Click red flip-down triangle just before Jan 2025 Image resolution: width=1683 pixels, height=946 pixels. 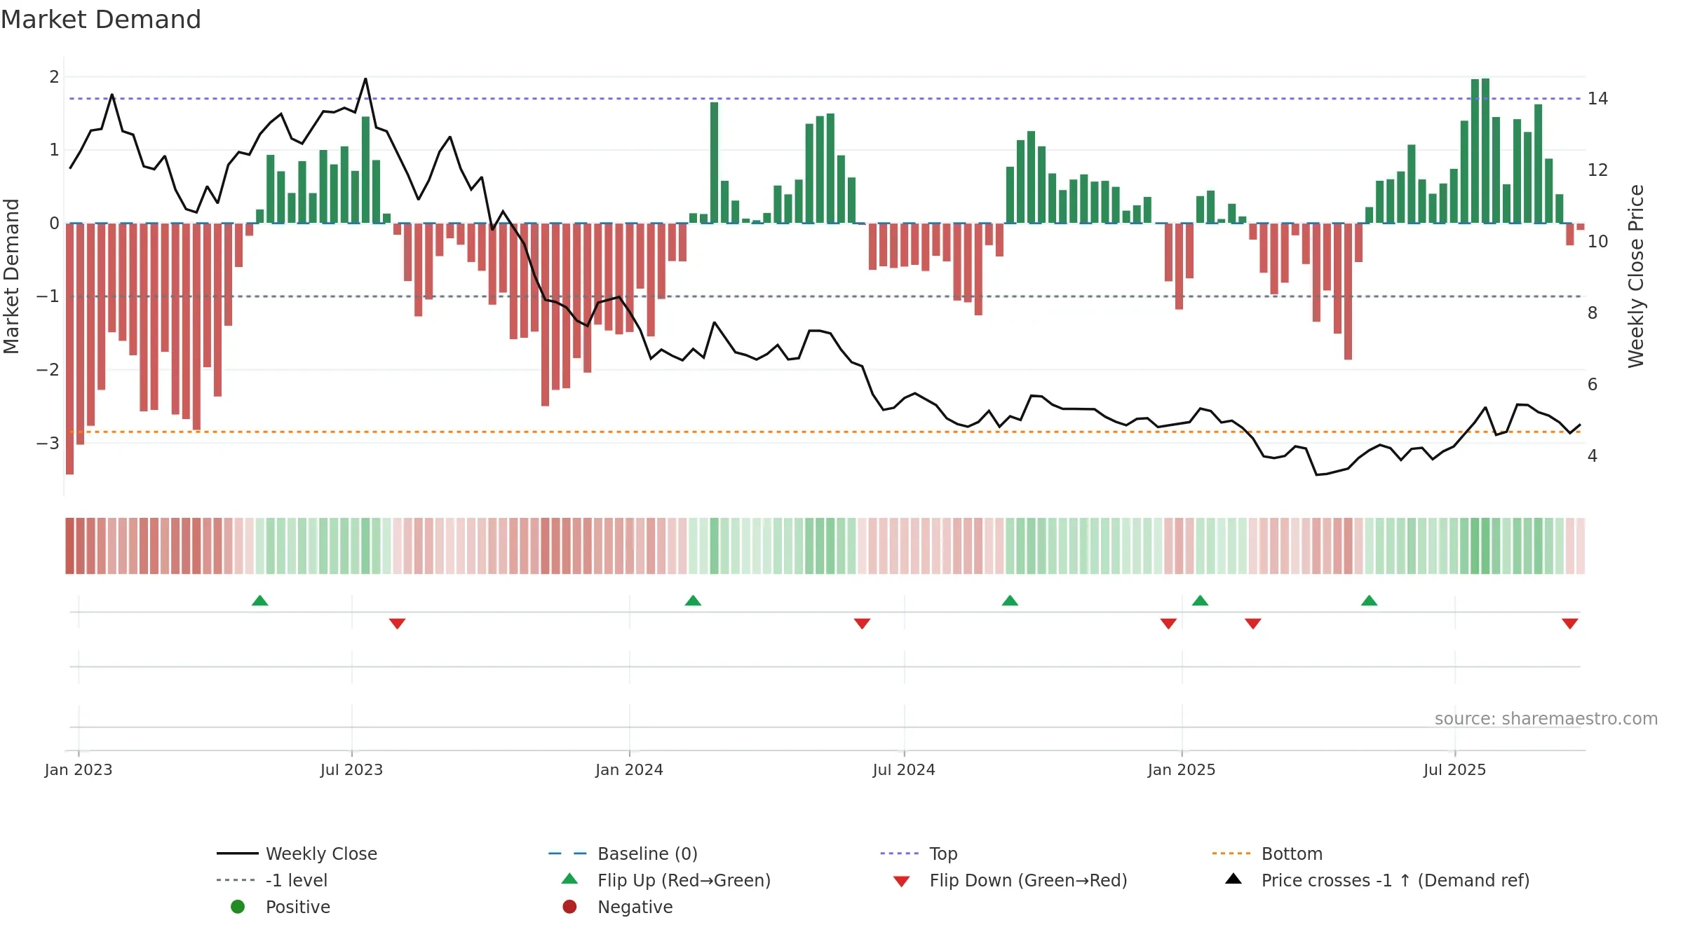pos(1168,624)
